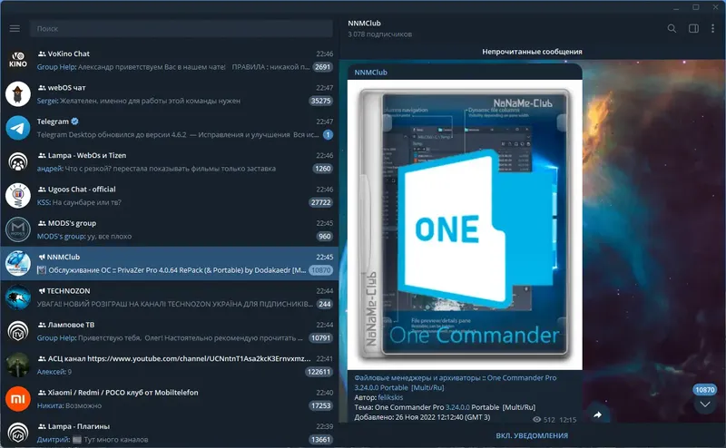726x448 pixels.
Task: Click the 3.24.0.0 link in Тема line
Action: 457,407
